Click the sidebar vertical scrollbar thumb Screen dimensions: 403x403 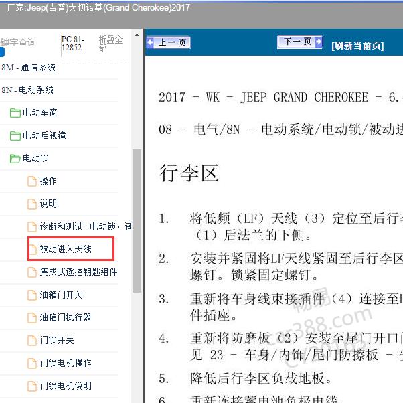coord(137,221)
